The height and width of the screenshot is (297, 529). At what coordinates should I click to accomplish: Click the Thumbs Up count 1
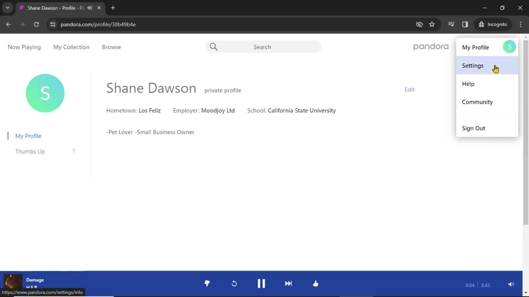coord(74,151)
